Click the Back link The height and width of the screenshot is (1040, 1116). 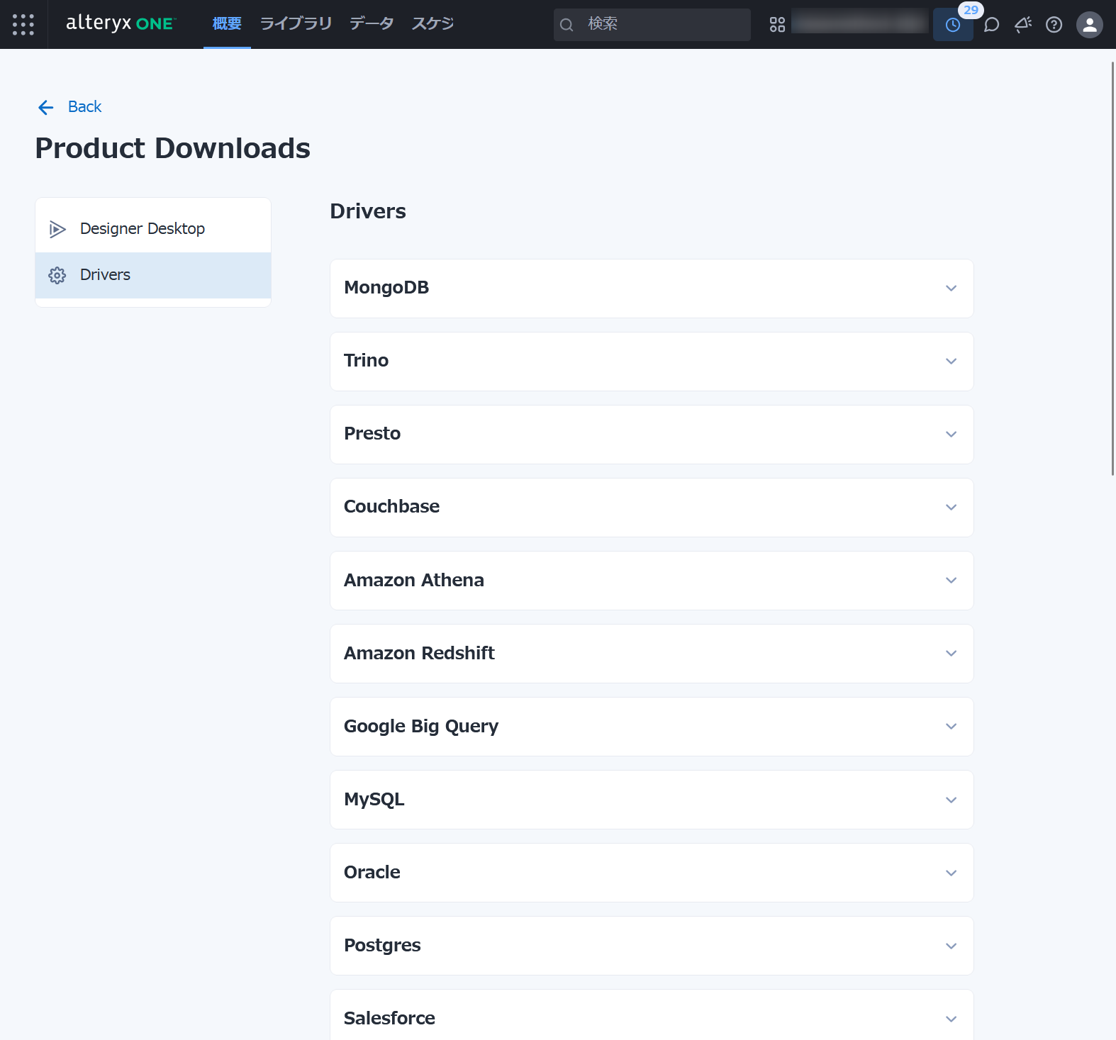coord(84,107)
